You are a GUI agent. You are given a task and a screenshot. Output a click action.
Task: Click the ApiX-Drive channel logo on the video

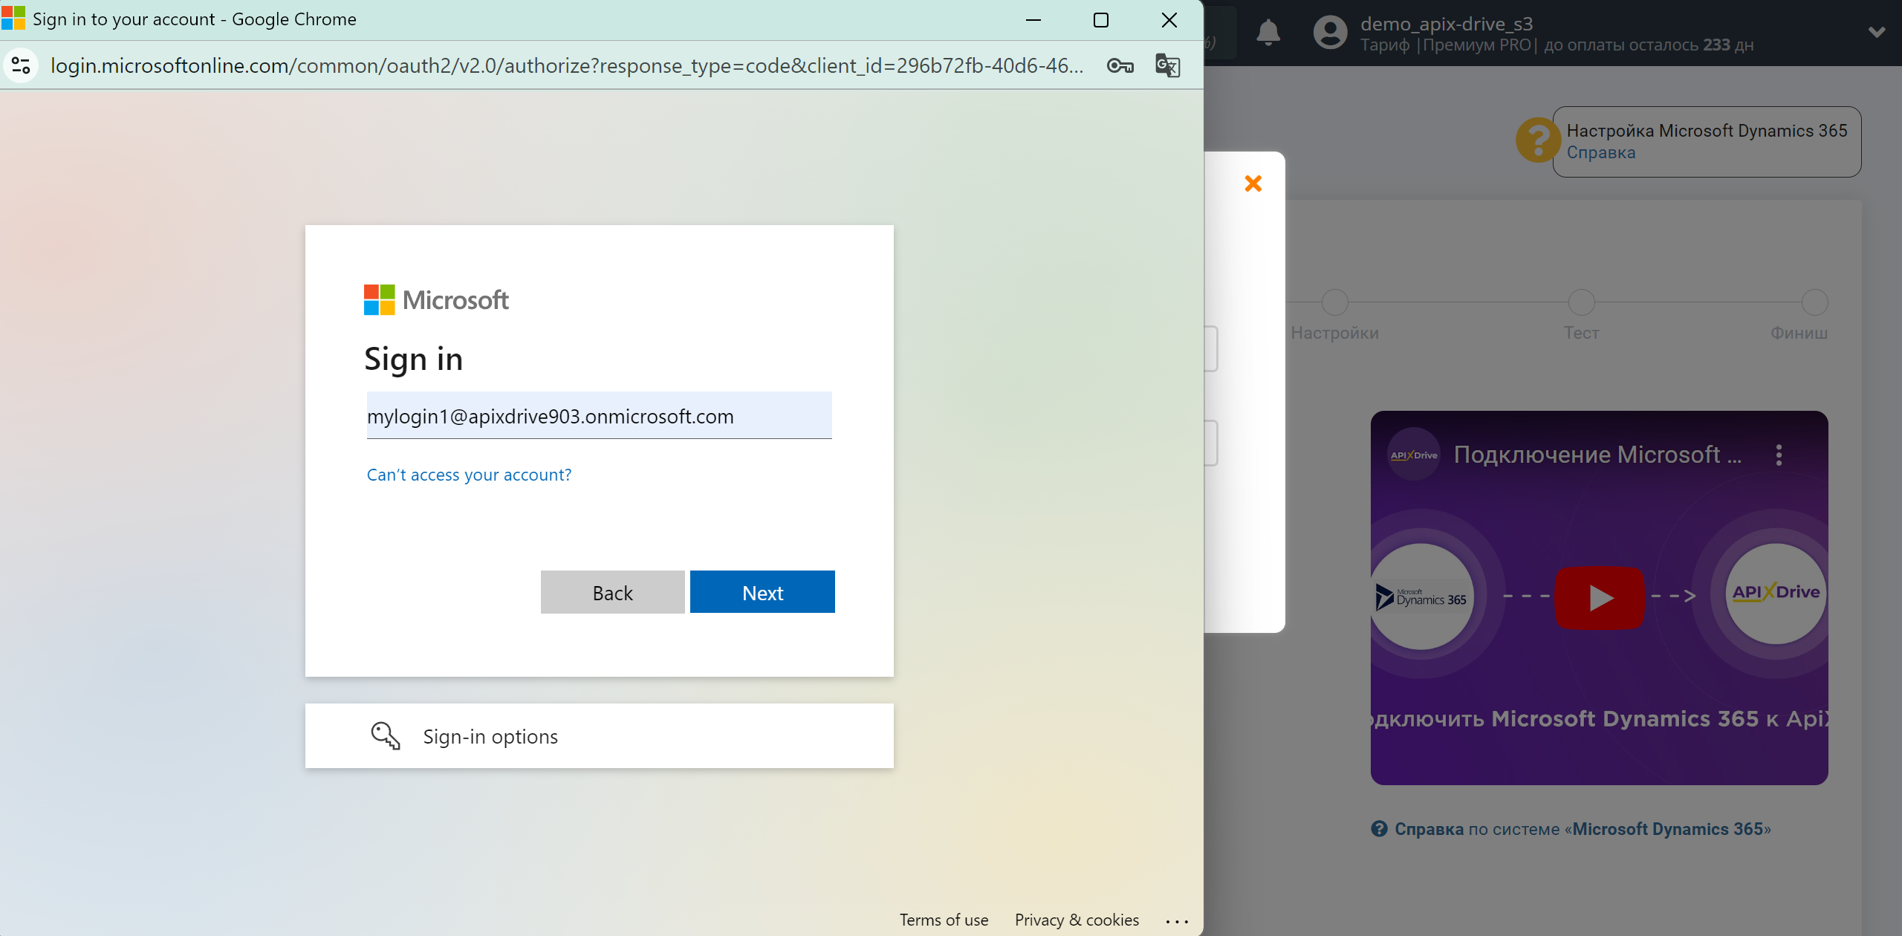click(1414, 455)
